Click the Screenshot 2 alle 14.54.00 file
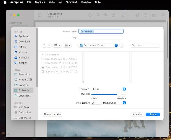The image size is (171, 140). tap(59, 63)
